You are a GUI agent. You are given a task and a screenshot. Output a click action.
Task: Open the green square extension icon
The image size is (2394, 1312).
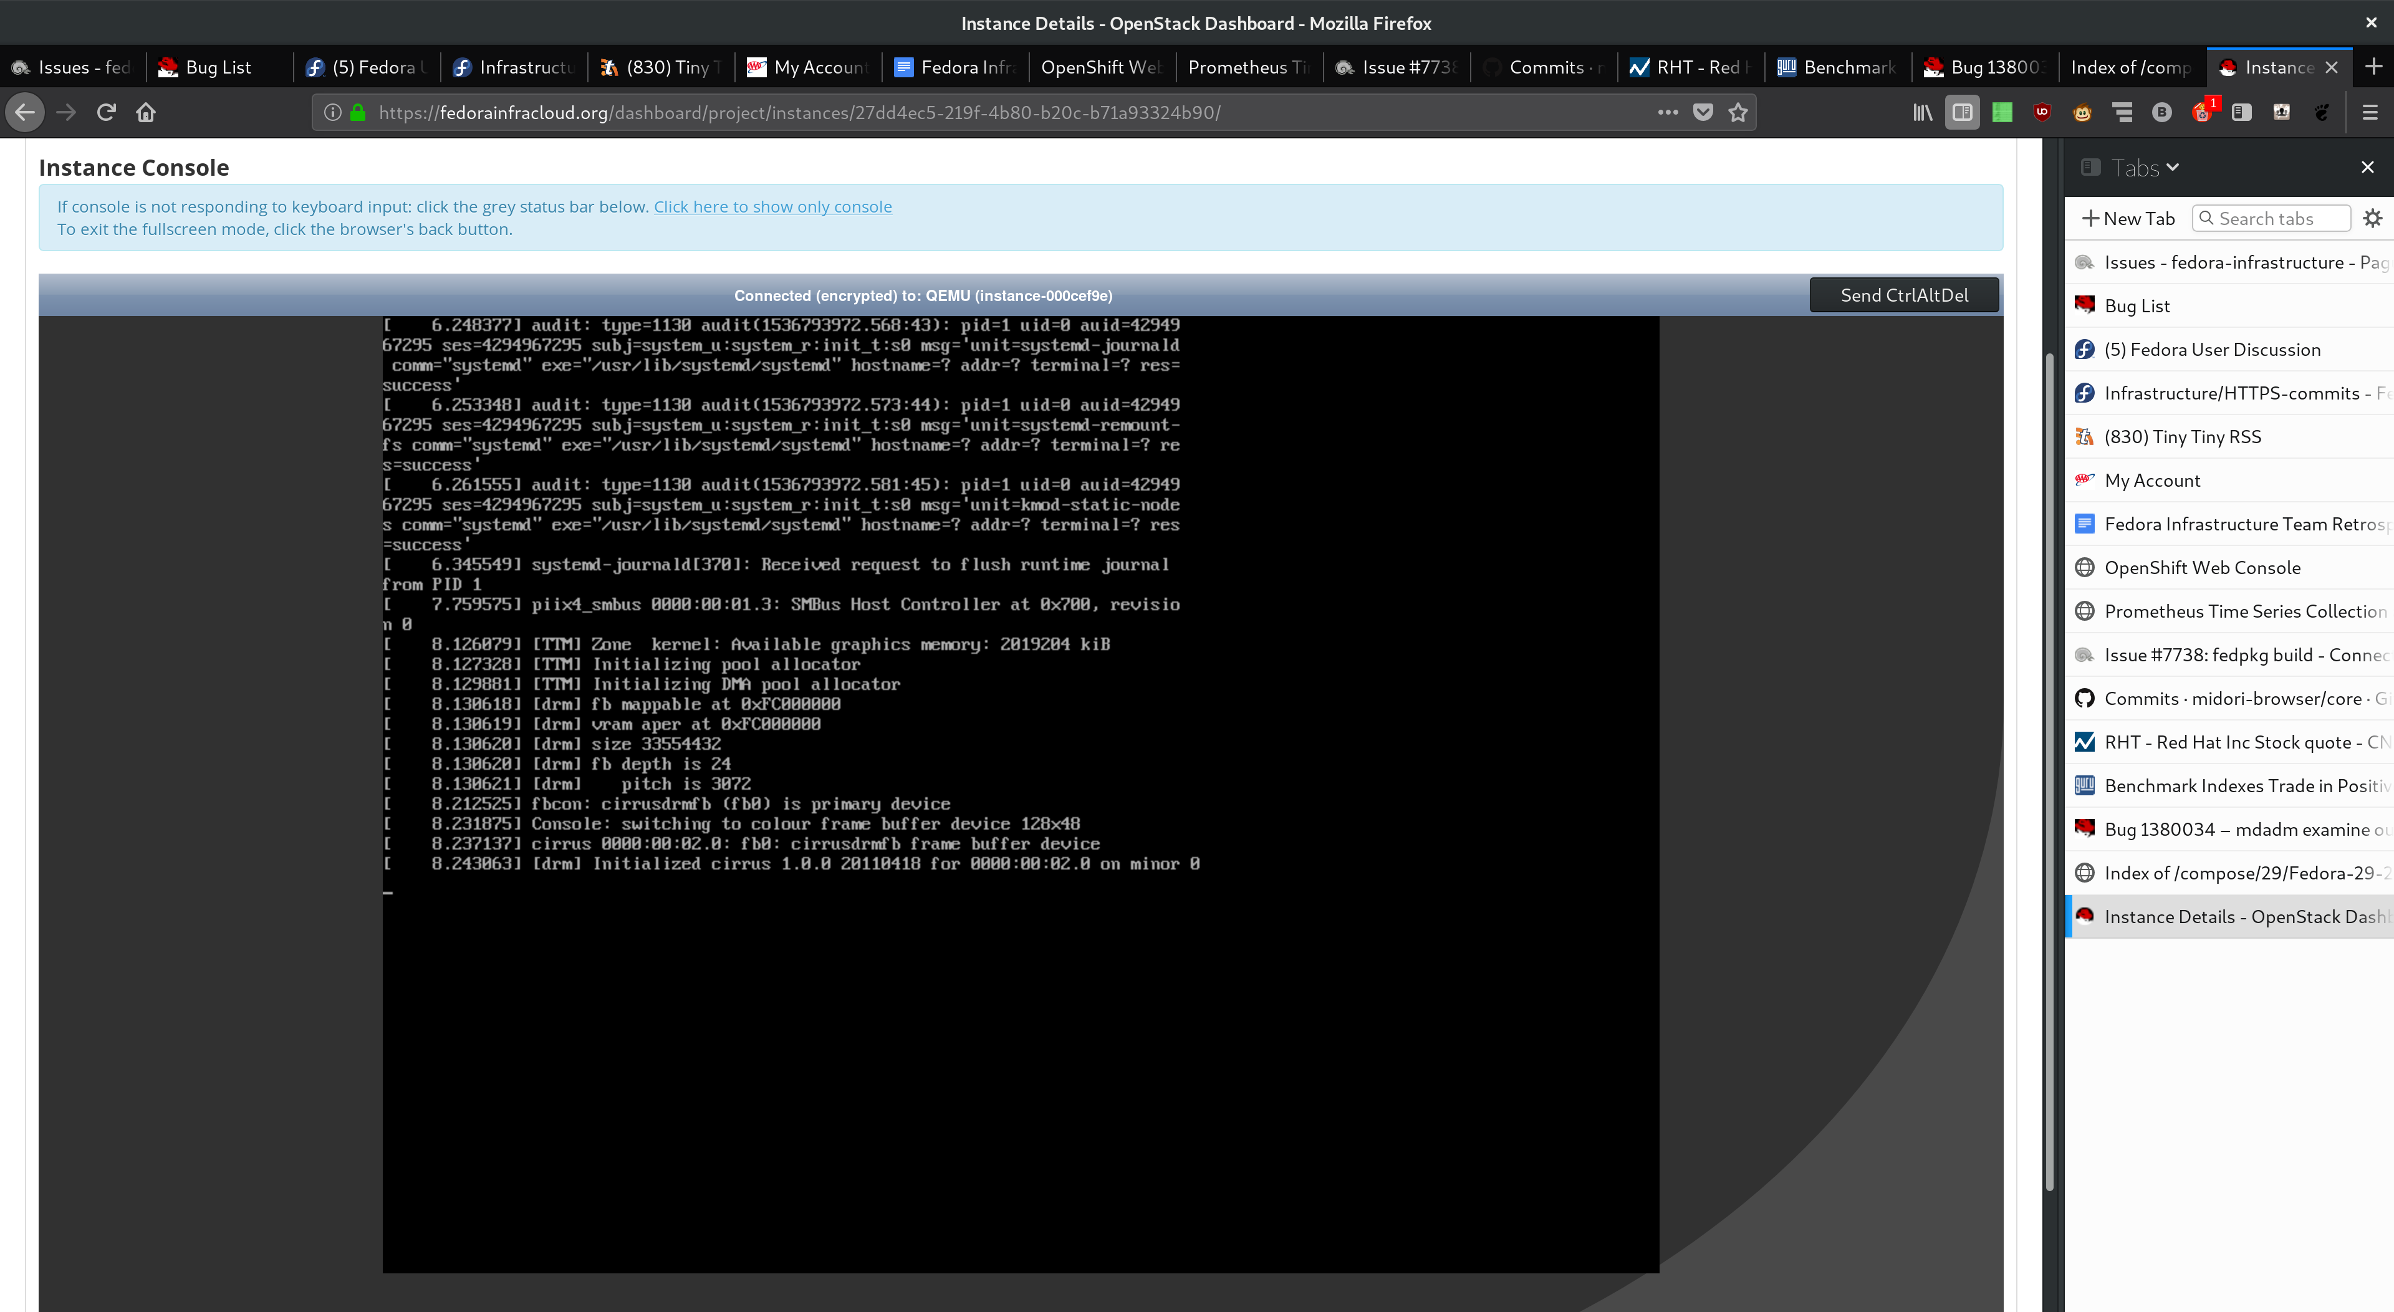(x=2002, y=112)
